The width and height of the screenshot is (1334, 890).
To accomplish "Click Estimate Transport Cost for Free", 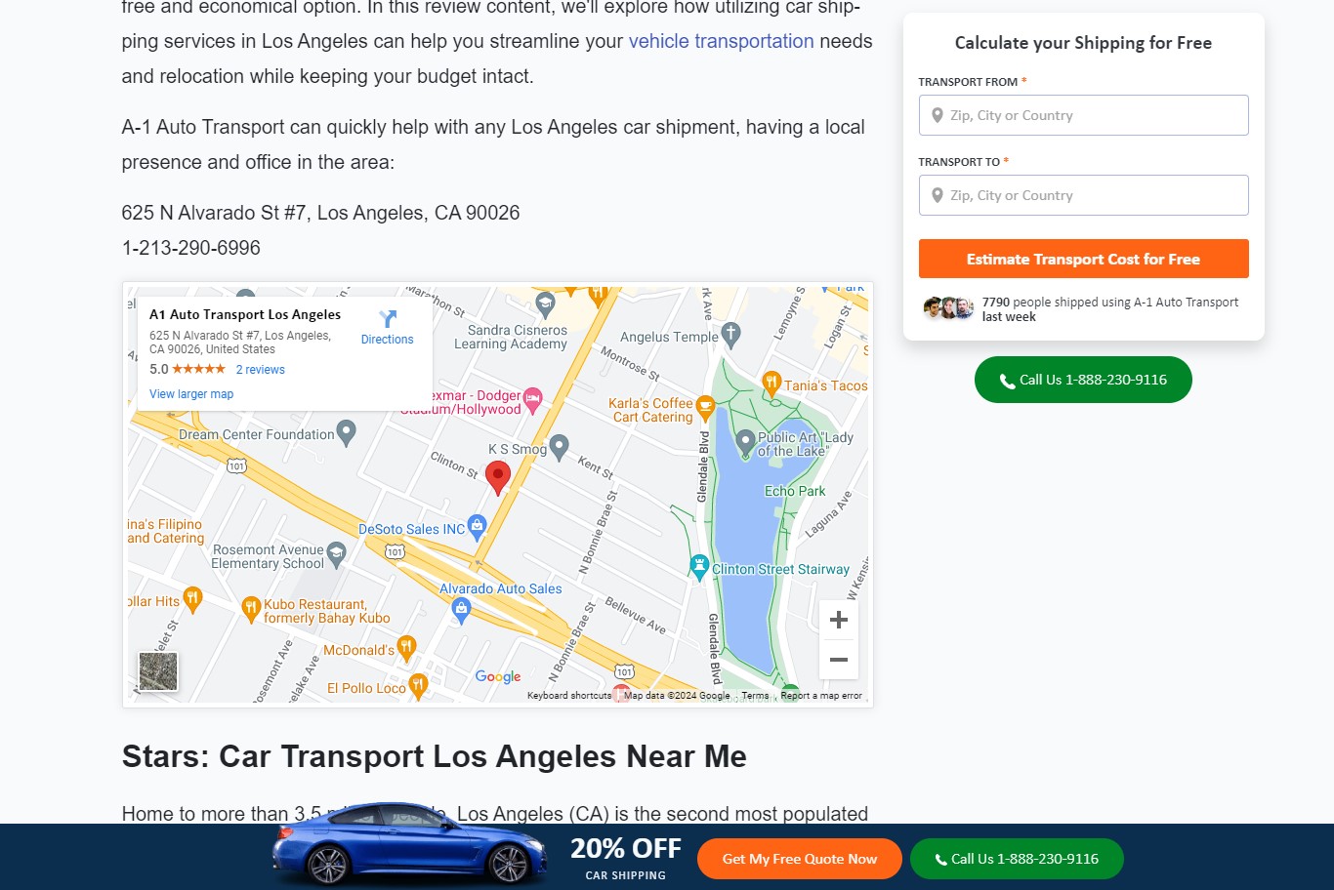I will click(1083, 259).
